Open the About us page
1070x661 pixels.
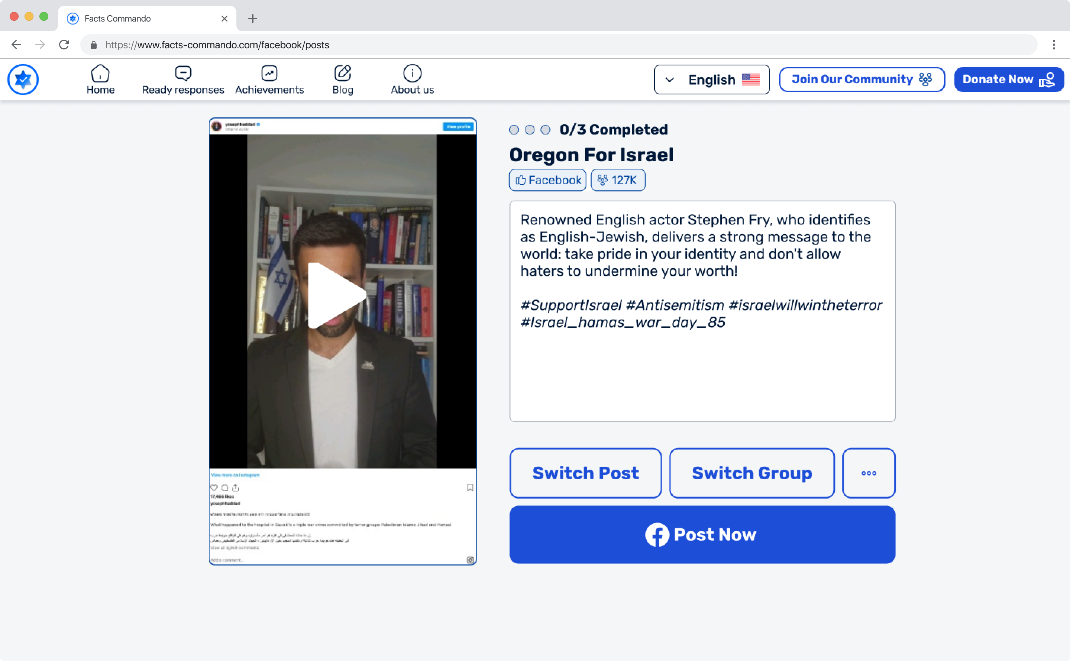pos(412,80)
